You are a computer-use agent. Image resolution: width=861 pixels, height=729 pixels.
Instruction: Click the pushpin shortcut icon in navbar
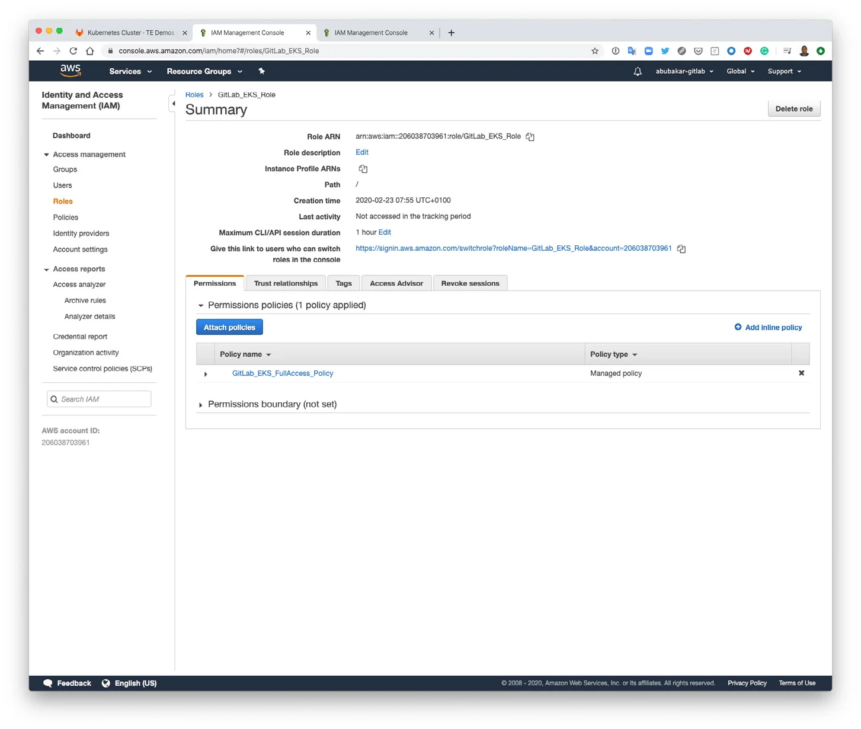point(261,71)
